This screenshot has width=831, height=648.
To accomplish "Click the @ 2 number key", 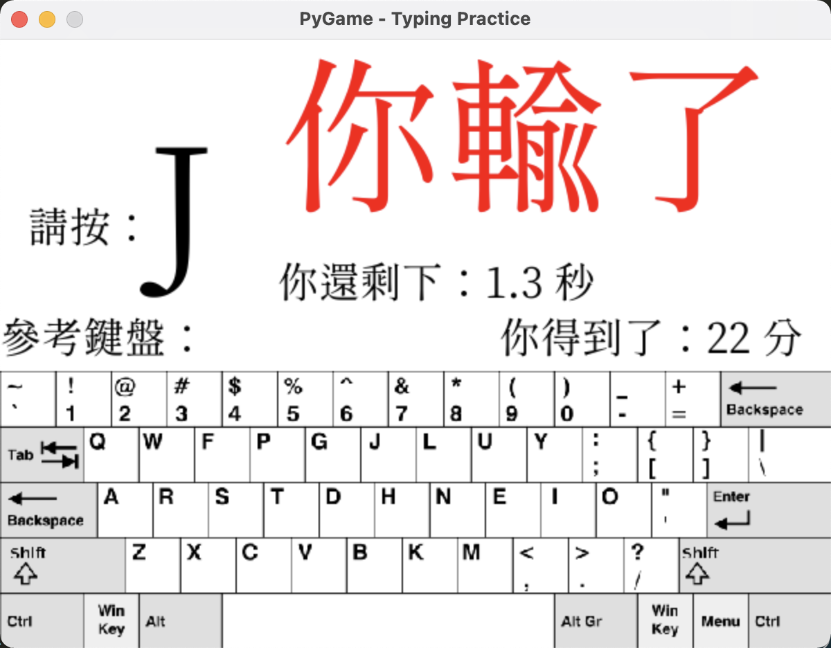I will [139, 399].
